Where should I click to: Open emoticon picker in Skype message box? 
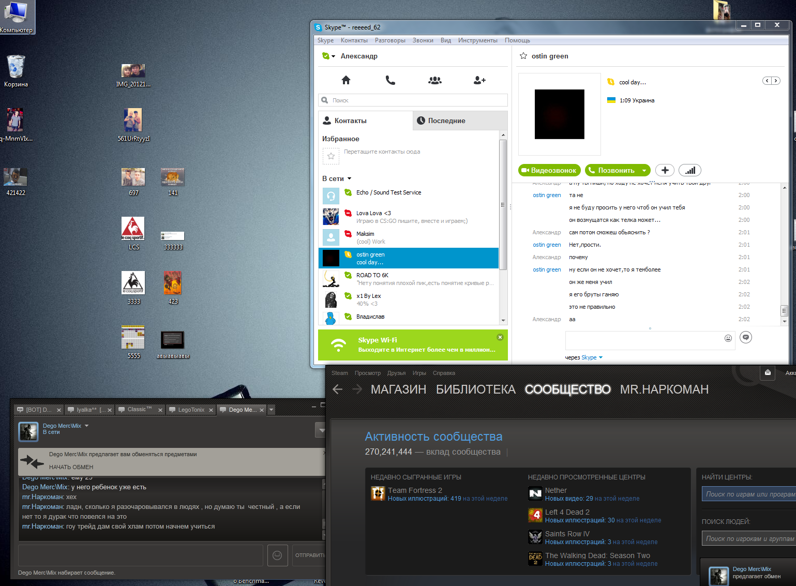728,338
